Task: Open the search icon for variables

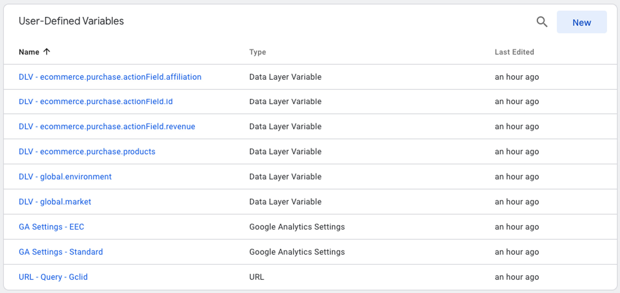Action: coord(542,22)
